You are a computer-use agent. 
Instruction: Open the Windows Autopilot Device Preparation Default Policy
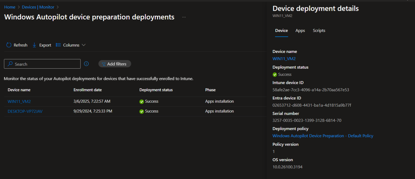click(x=323, y=136)
